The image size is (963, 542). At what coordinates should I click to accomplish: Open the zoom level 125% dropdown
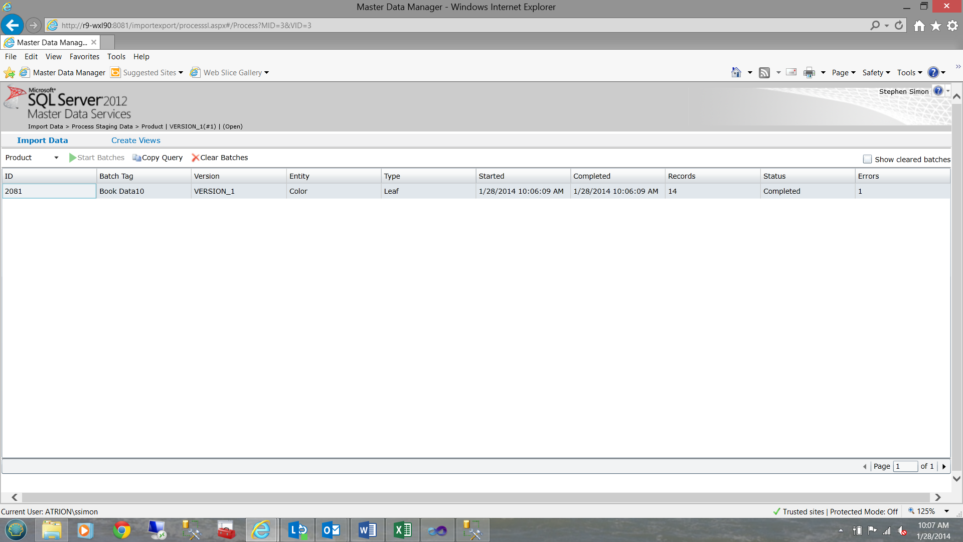coord(946,511)
